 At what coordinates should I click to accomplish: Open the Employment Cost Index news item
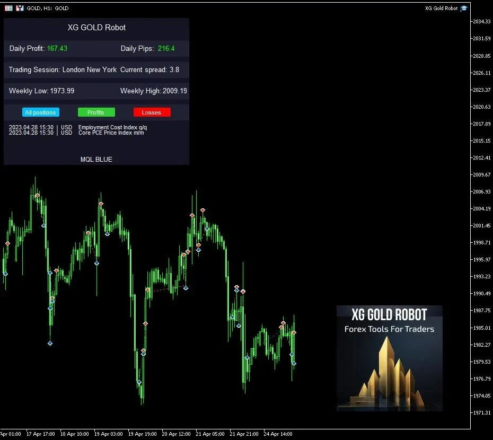112,127
